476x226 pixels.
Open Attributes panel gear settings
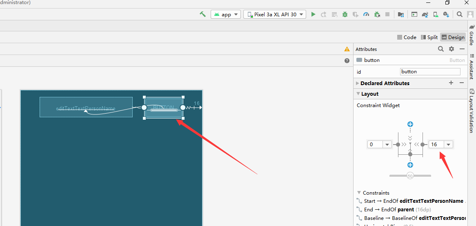[x=452, y=49]
